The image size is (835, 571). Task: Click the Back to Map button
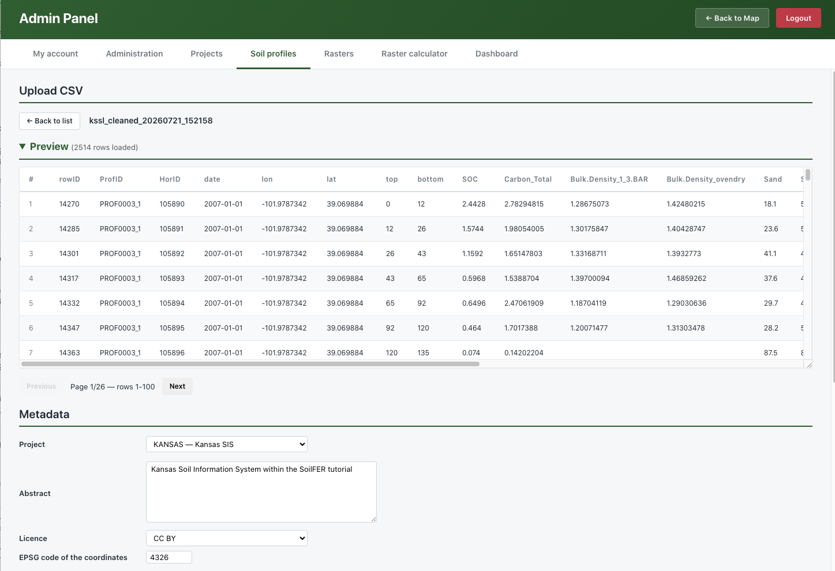[732, 18]
